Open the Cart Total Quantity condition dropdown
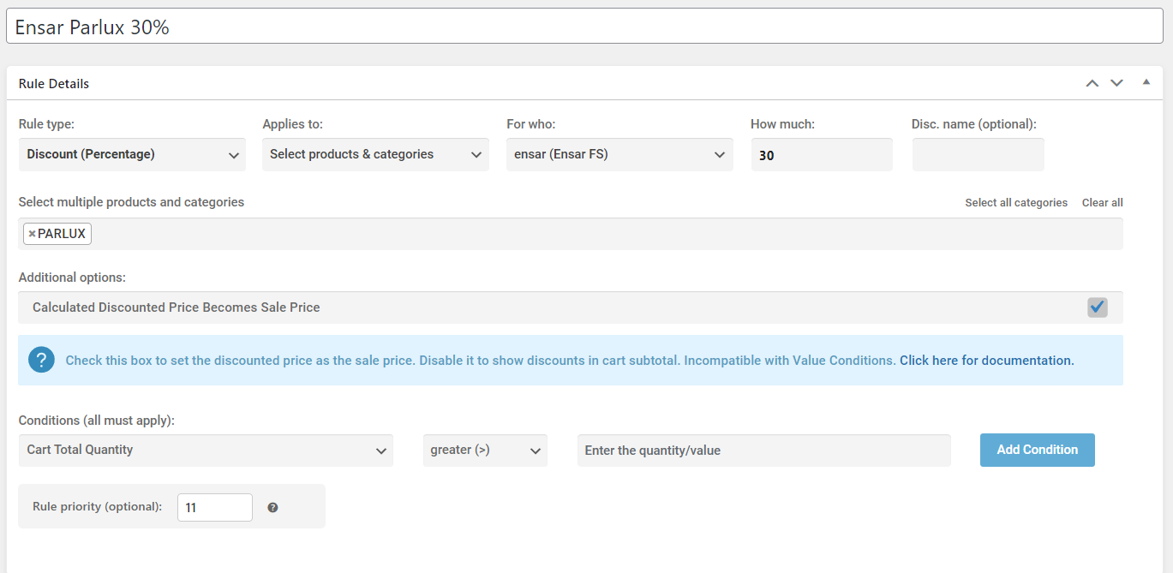This screenshot has width=1173, height=573. tap(206, 451)
